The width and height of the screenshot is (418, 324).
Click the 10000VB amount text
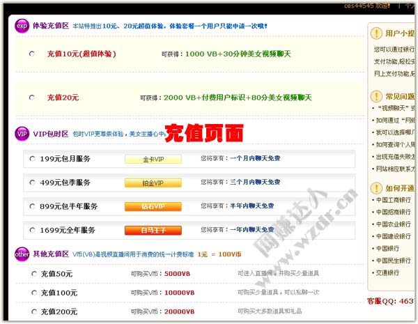click(x=180, y=293)
